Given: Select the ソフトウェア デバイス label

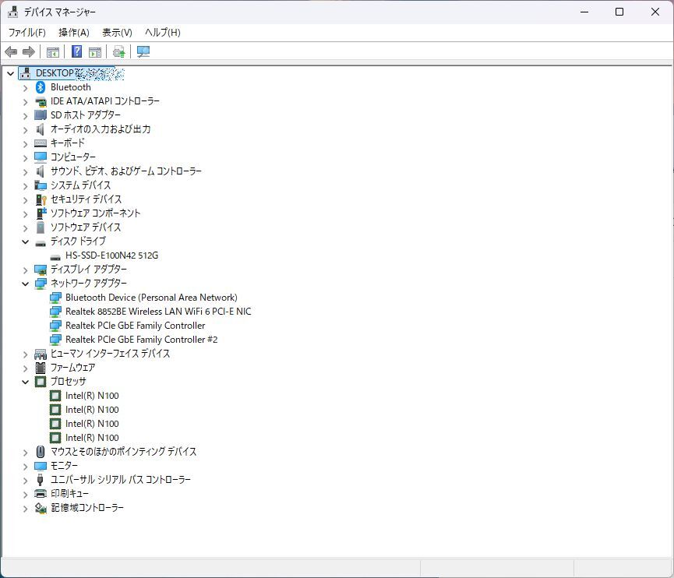Looking at the screenshot, I should (x=86, y=227).
